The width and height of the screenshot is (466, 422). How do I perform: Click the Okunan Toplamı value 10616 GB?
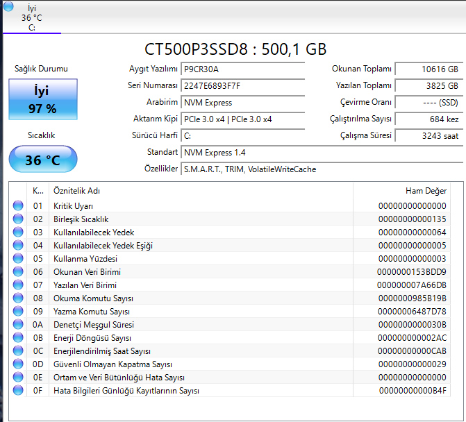tap(429, 69)
